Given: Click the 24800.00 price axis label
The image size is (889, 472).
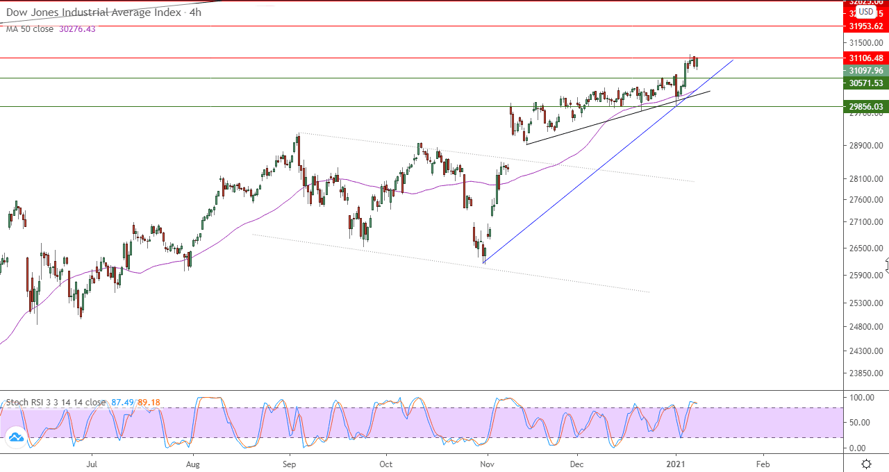Looking at the screenshot, I should click(x=865, y=328).
